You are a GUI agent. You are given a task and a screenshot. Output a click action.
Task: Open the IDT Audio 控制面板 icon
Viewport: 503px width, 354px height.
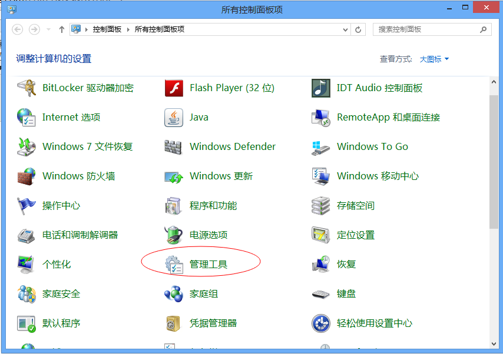pyautogui.click(x=321, y=88)
